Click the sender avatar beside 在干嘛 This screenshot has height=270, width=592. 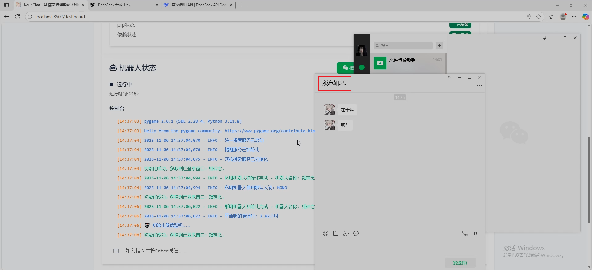[330, 109]
